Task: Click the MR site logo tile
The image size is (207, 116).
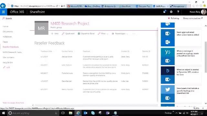Action: click(41, 28)
